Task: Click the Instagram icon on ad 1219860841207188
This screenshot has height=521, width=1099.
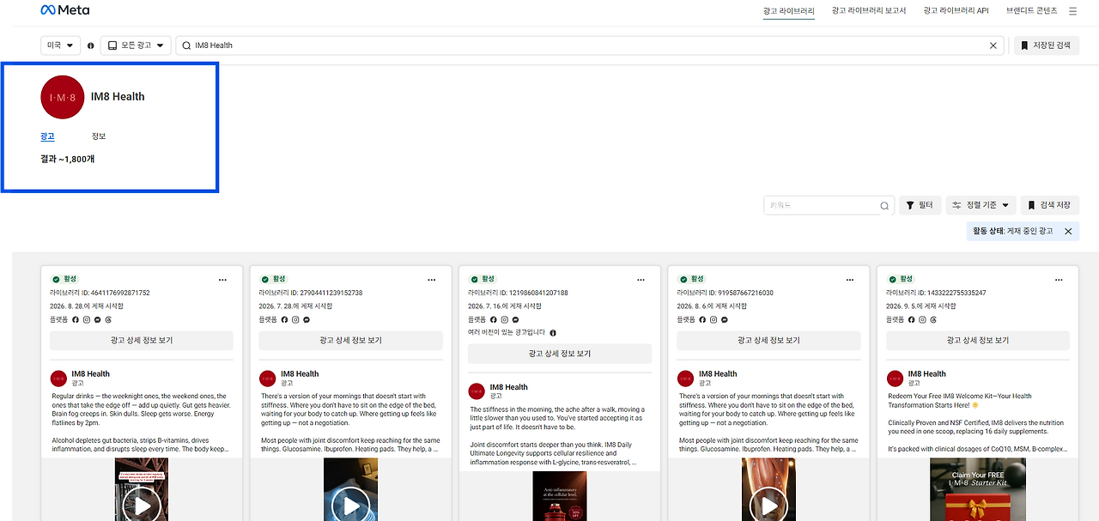Action: pyautogui.click(x=505, y=319)
